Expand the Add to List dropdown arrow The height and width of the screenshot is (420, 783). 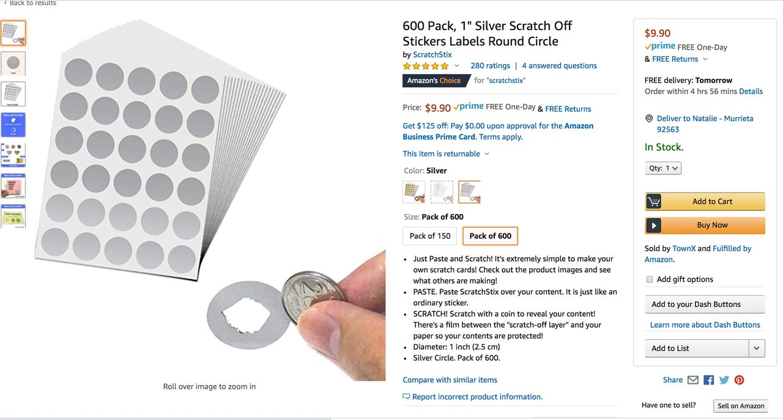pyautogui.click(x=757, y=348)
